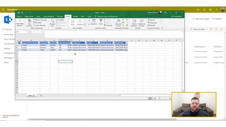226x127 pixels.
Task: Open the Modificado por filter dropdown in Excel
Action: (x=113, y=43)
